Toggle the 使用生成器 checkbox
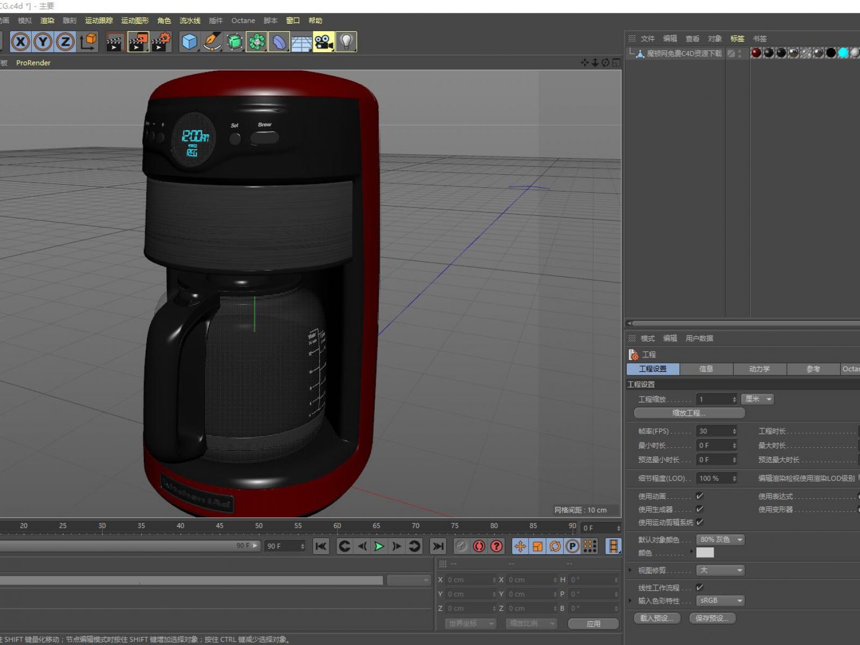 (x=699, y=509)
